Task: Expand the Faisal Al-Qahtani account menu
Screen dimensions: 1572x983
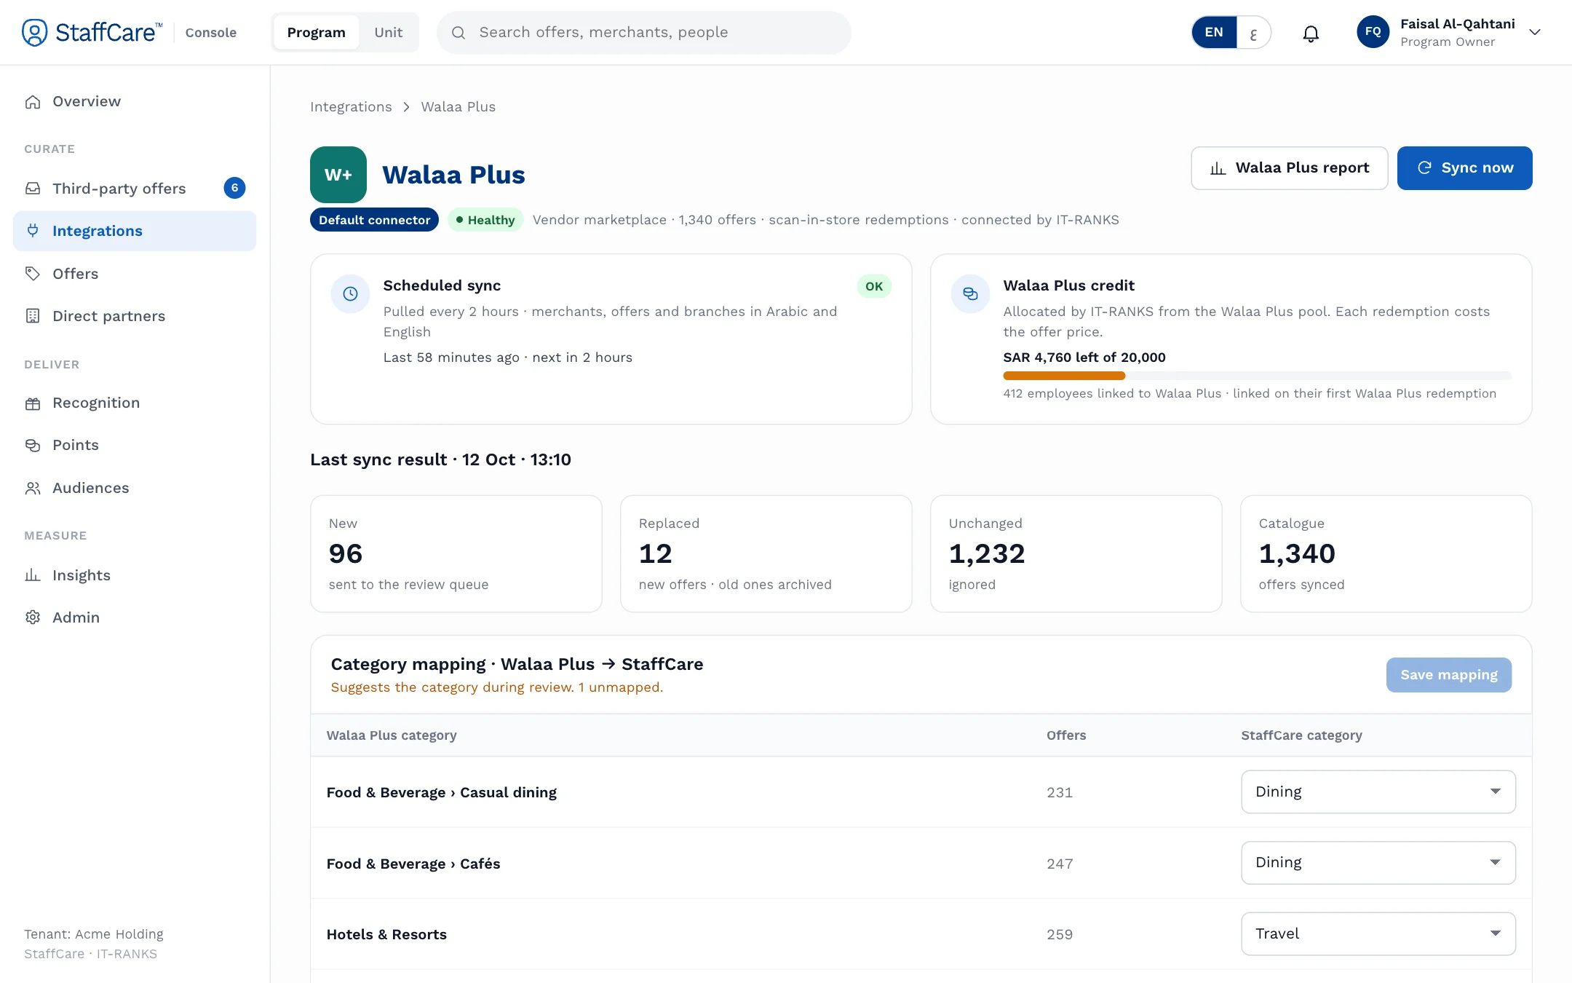Action: point(1535,32)
